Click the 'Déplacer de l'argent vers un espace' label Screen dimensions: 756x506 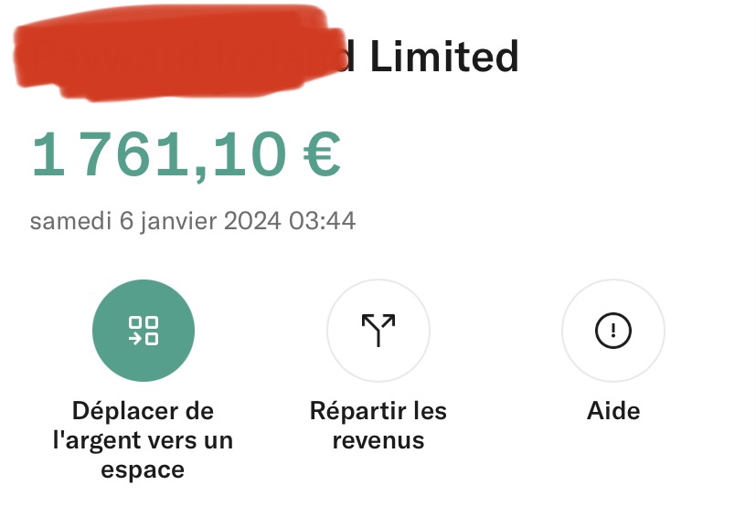144,440
